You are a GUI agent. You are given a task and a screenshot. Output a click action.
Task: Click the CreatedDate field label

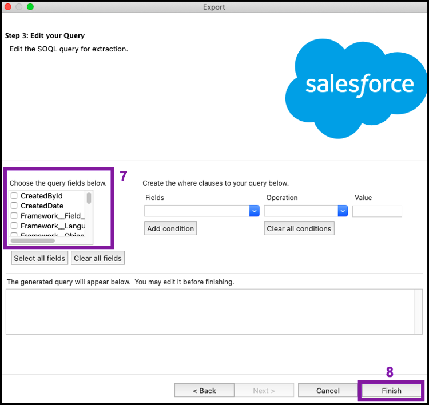pyautogui.click(x=42, y=206)
